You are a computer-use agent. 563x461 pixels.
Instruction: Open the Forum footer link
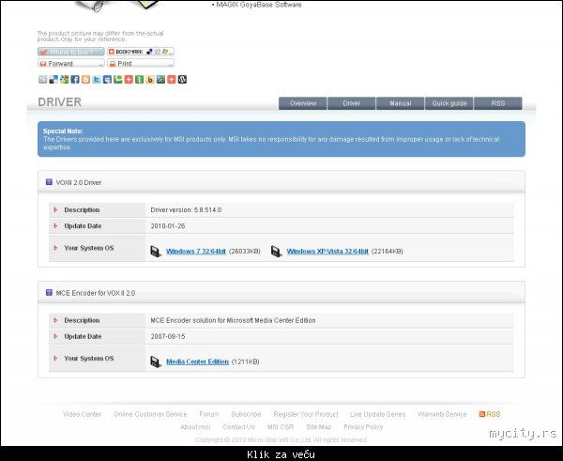[x=209, y=414]
